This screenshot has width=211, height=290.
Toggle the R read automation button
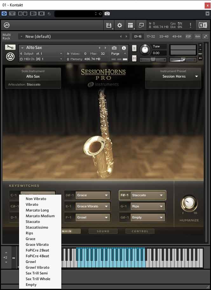[x=20, y=14]
